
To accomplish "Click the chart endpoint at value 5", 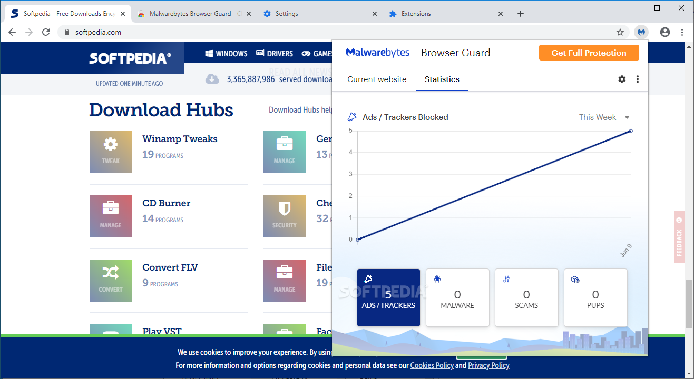I will pyautogui.click(x=631, y=131).
